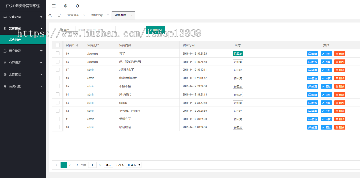Expand 系统设置 menu arrow
The width and height of the screenshot is (360, 178).
pyautogui.click(x=41, y=86)
